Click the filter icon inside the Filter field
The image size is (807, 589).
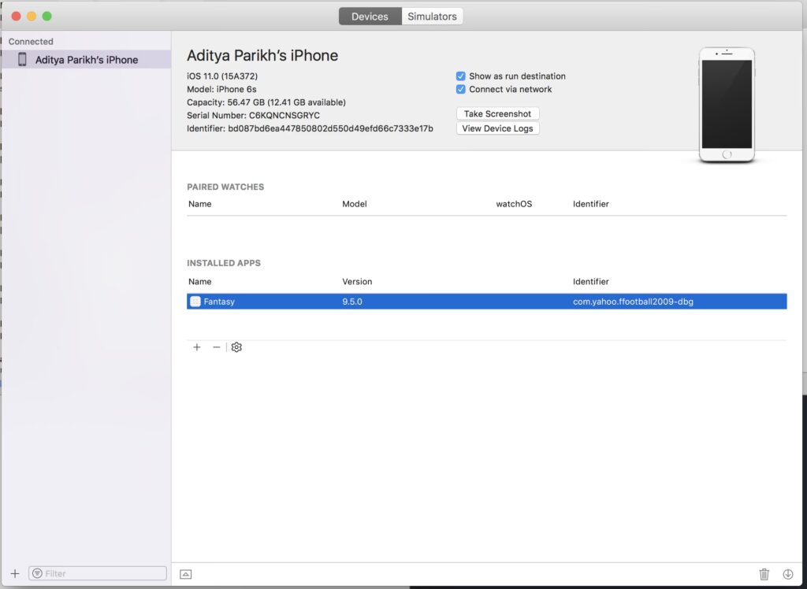[36, 573]
